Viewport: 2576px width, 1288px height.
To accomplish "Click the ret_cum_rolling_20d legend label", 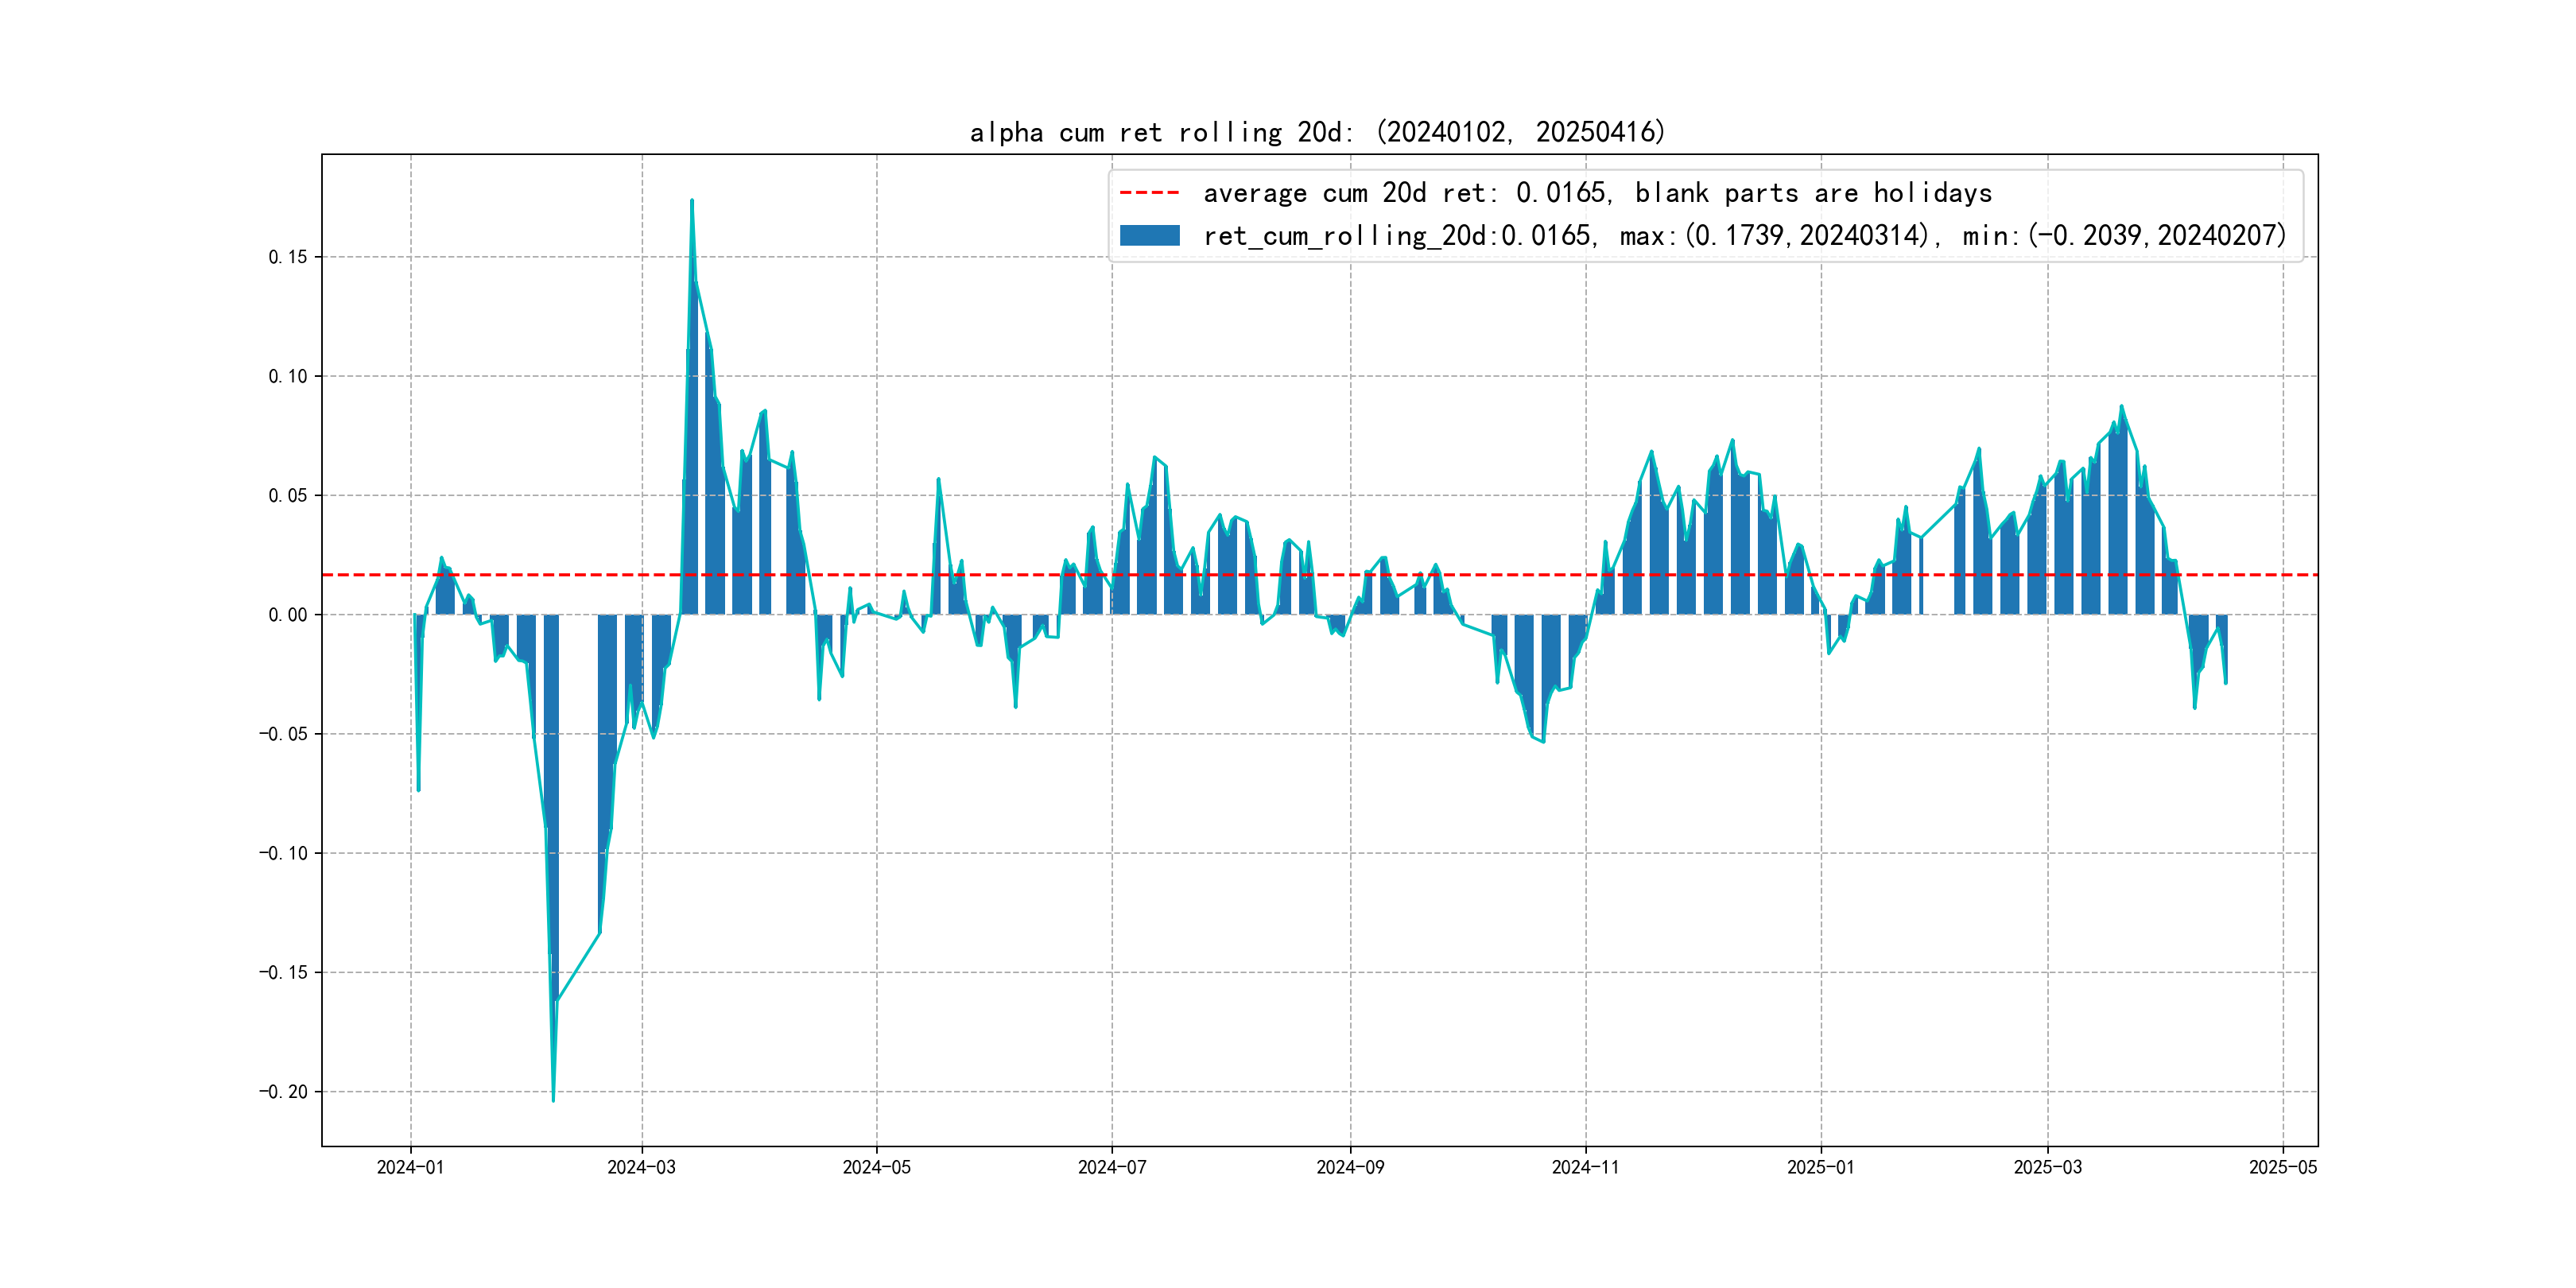I will (x=1744, y=235).
